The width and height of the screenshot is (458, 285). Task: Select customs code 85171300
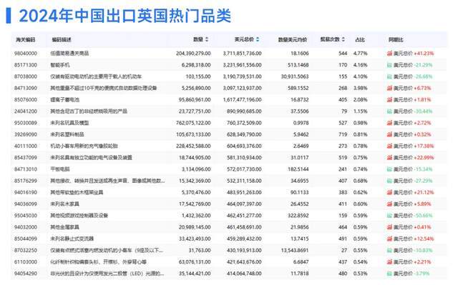pyautogui.click(x=26, y=65)
